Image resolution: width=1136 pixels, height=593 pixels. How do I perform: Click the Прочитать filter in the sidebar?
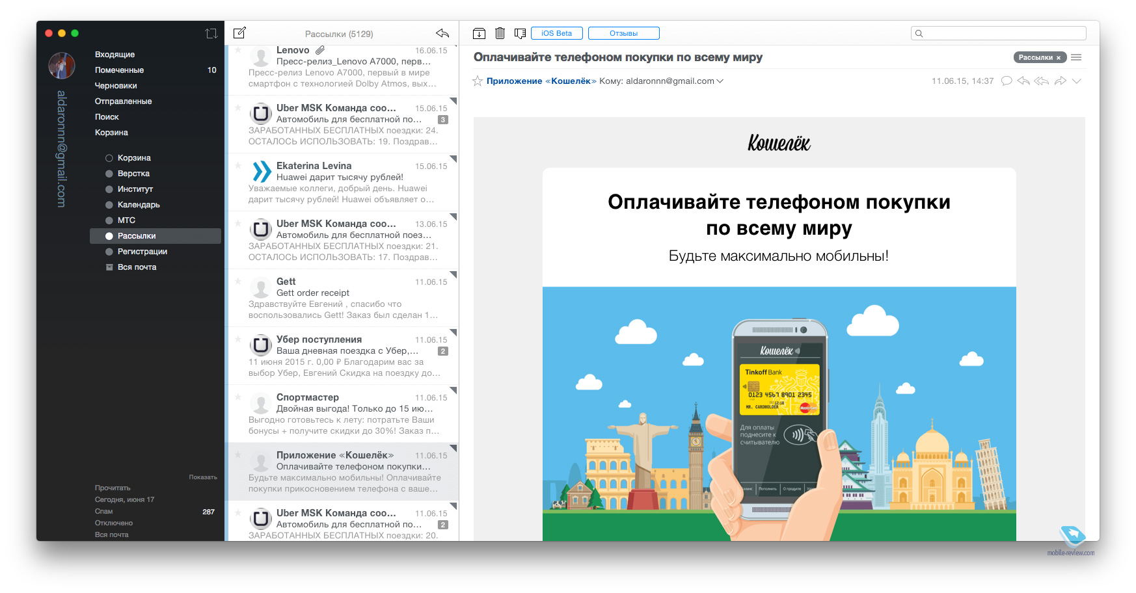(x=113, y=488)
